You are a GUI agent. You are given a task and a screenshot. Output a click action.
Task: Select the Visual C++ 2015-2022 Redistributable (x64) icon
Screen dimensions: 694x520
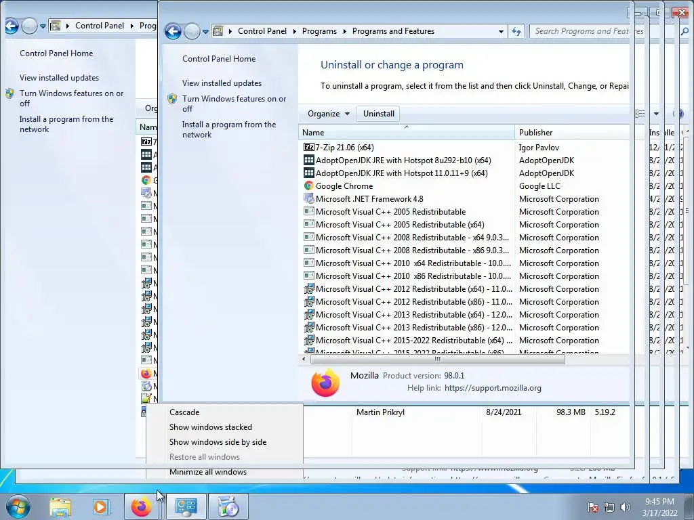click(x=308, y=340)
